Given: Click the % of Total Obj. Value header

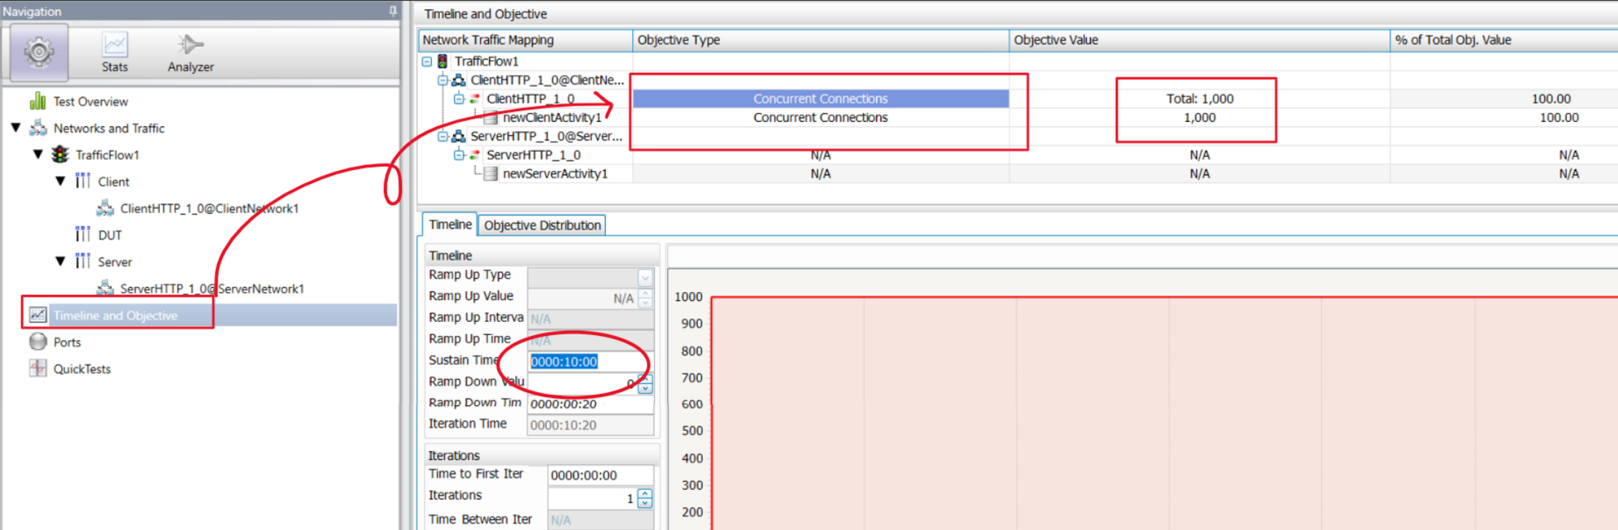Looking at the screenshot, I should 1504,40.
